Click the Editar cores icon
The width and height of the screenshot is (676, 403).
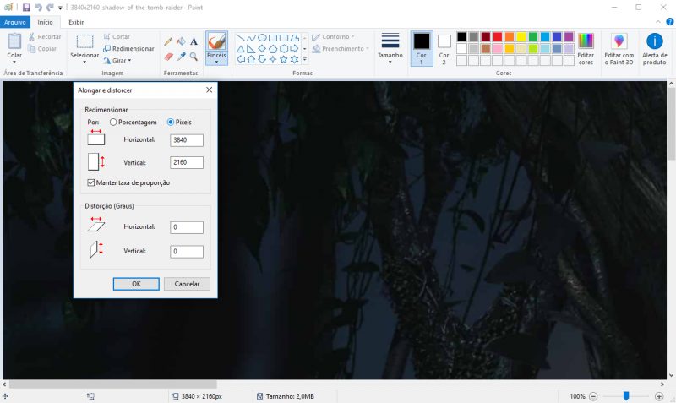point(586,47)
